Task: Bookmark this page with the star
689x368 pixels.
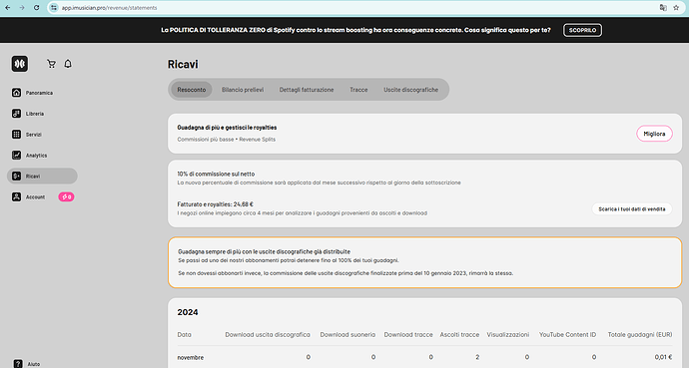Action: pyautogui.click(x=676, y=7)
